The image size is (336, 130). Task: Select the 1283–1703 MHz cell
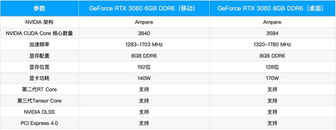[x=144, y=45]
